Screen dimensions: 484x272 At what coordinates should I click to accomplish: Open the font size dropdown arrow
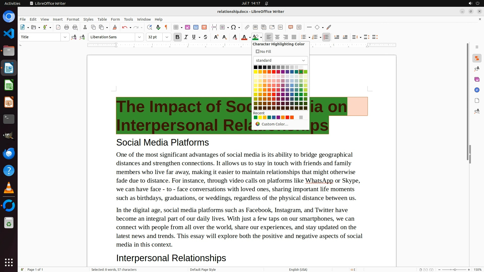click(x=167, y=37)
